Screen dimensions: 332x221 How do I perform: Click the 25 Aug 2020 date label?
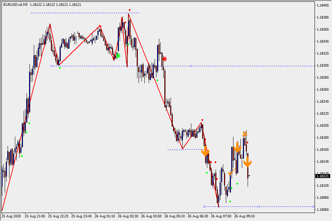coord(12,216)
